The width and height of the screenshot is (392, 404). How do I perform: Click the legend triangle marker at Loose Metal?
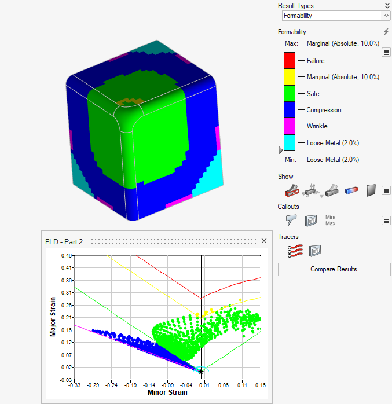(x=281, y=150)
